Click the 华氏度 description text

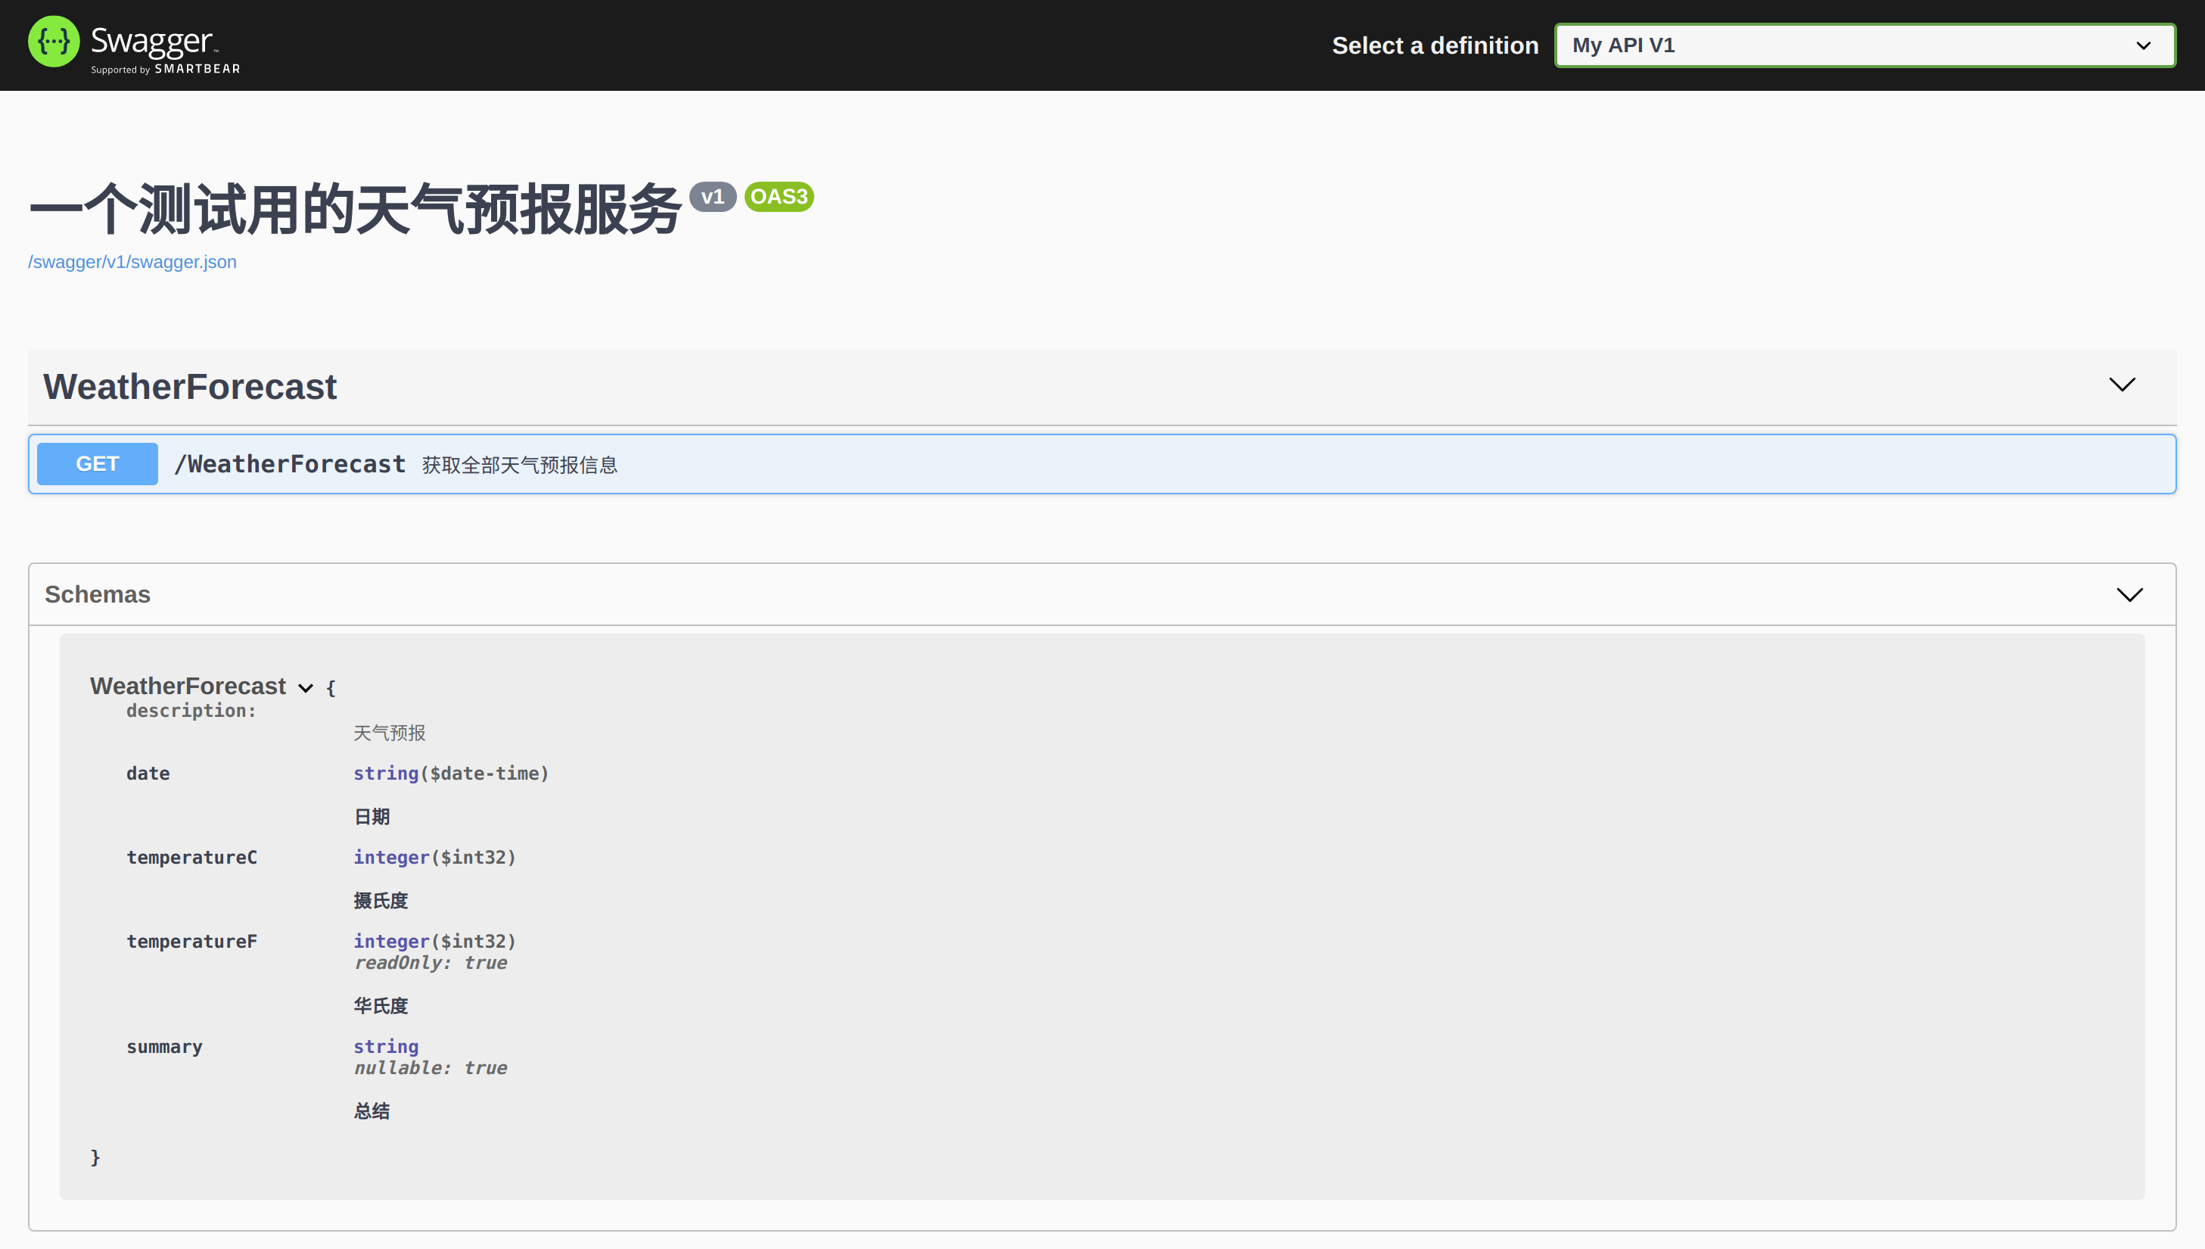tap(381, 1006)
